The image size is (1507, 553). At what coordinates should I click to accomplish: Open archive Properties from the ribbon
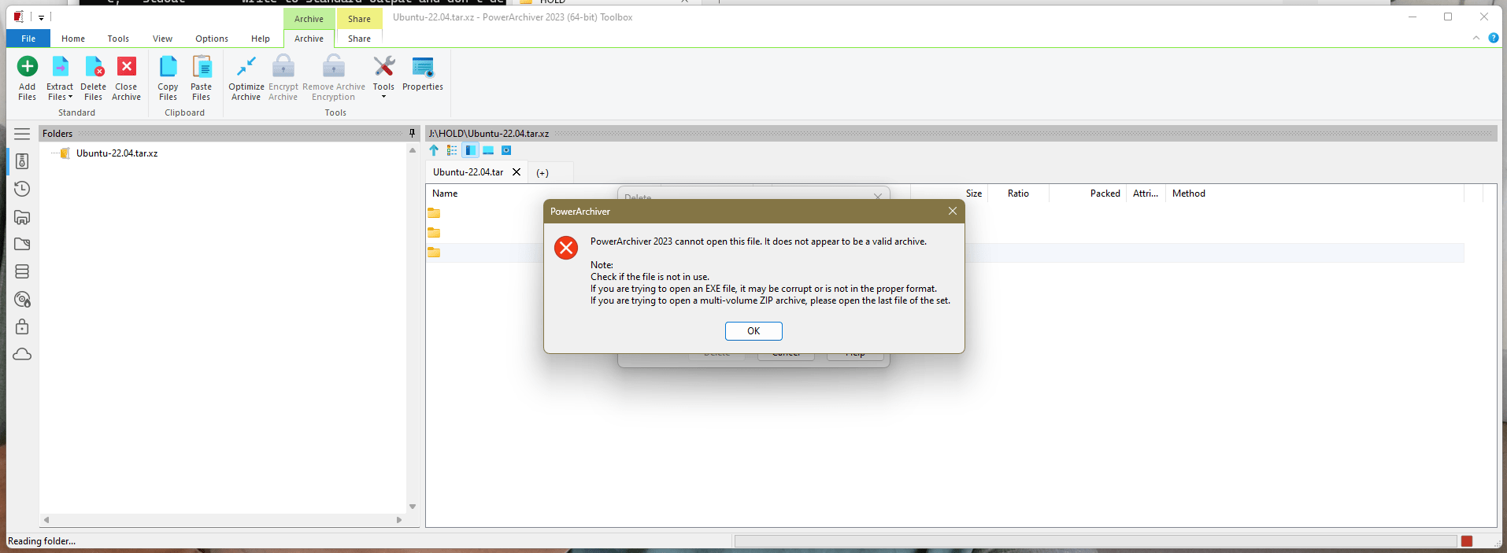[423, 75]
